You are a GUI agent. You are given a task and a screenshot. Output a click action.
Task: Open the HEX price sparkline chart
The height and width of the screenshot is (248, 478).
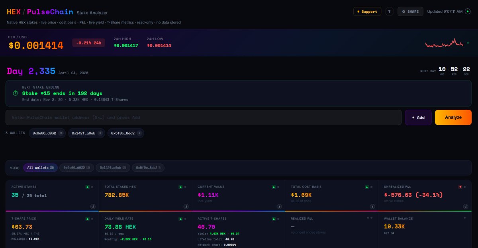coord(445,43)
